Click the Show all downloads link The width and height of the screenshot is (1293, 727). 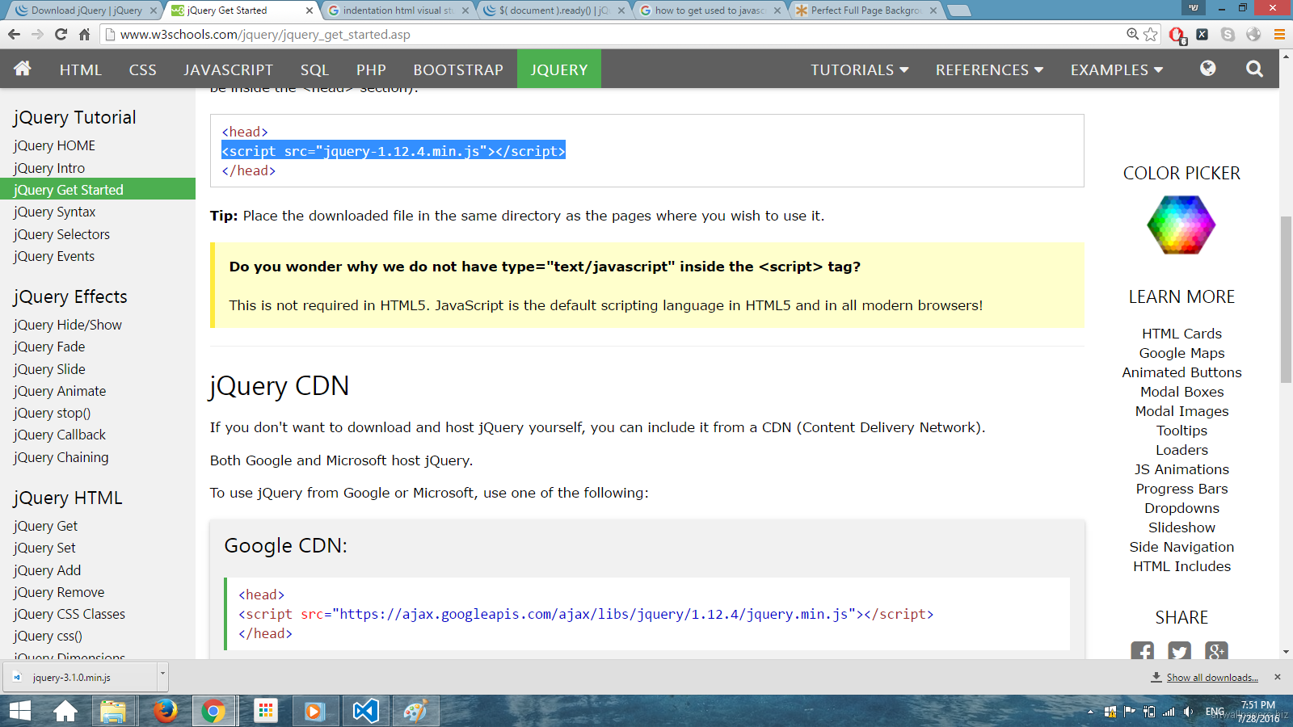1211,678
